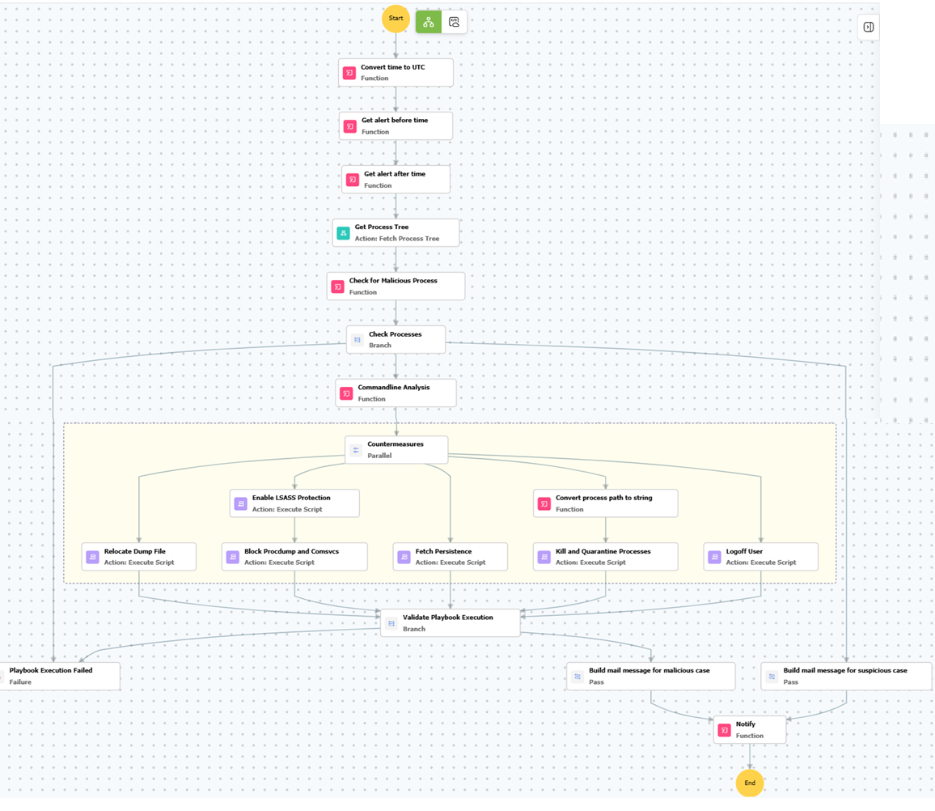The width and height of the screenshot is (935, 811).
Task: Click 'Function' under the Notify node
Action: [750, 736]
